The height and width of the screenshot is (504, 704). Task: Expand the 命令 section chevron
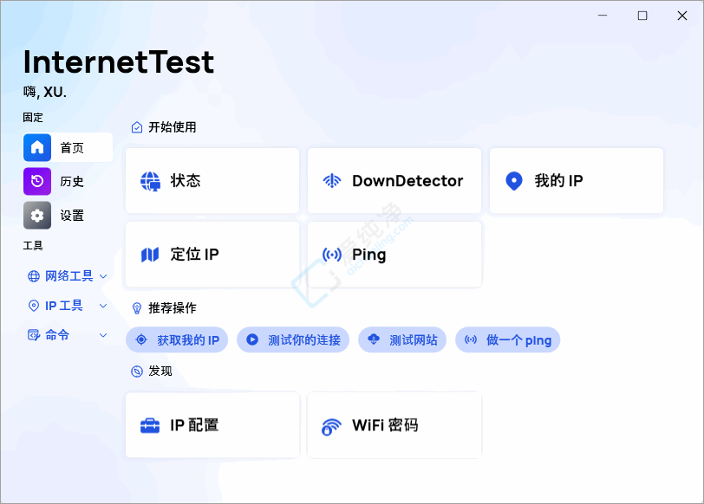pos(103,335)
